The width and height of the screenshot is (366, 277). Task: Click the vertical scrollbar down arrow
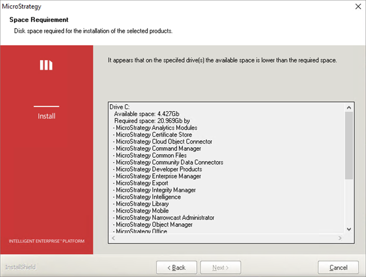point(348,229)
